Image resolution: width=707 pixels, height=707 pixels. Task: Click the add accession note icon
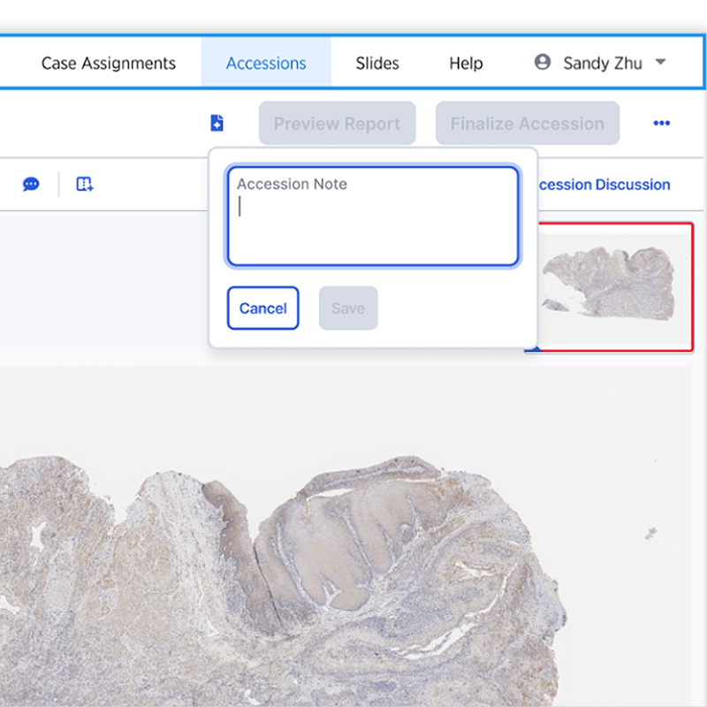pyautogui.click(x=217, y=123)
